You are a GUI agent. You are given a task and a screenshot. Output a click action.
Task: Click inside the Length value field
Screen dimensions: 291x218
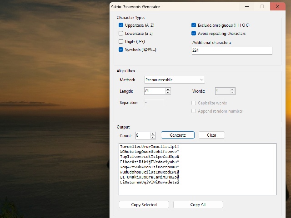(x=155, y=91)
